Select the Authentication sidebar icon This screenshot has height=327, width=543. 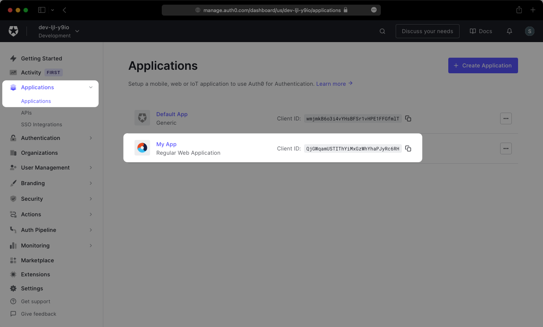13,138
